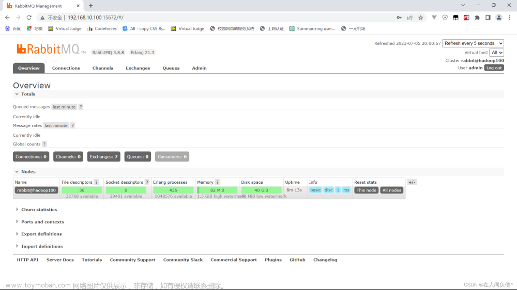Viewport: 517px width, 290px height.
Task: Click the browser forward arrow
Action: pyautogui.click(x=18, y=18)
